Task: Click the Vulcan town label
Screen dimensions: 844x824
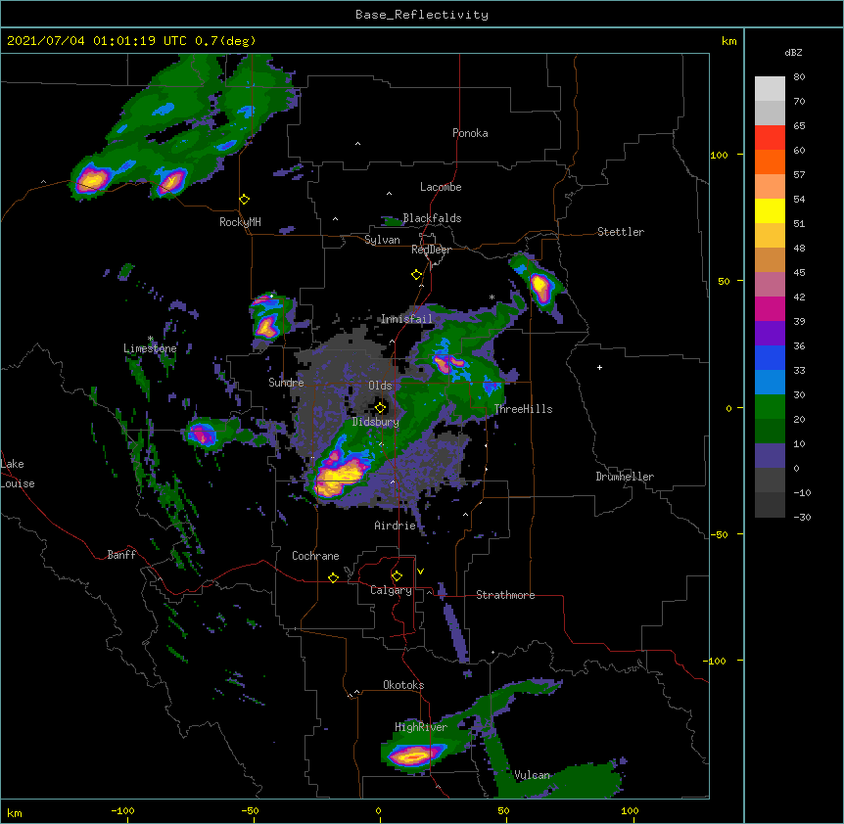Action: pyautogui.click(x=532, y=775)
